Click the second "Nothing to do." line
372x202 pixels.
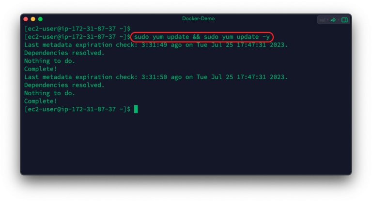point(49,93)
